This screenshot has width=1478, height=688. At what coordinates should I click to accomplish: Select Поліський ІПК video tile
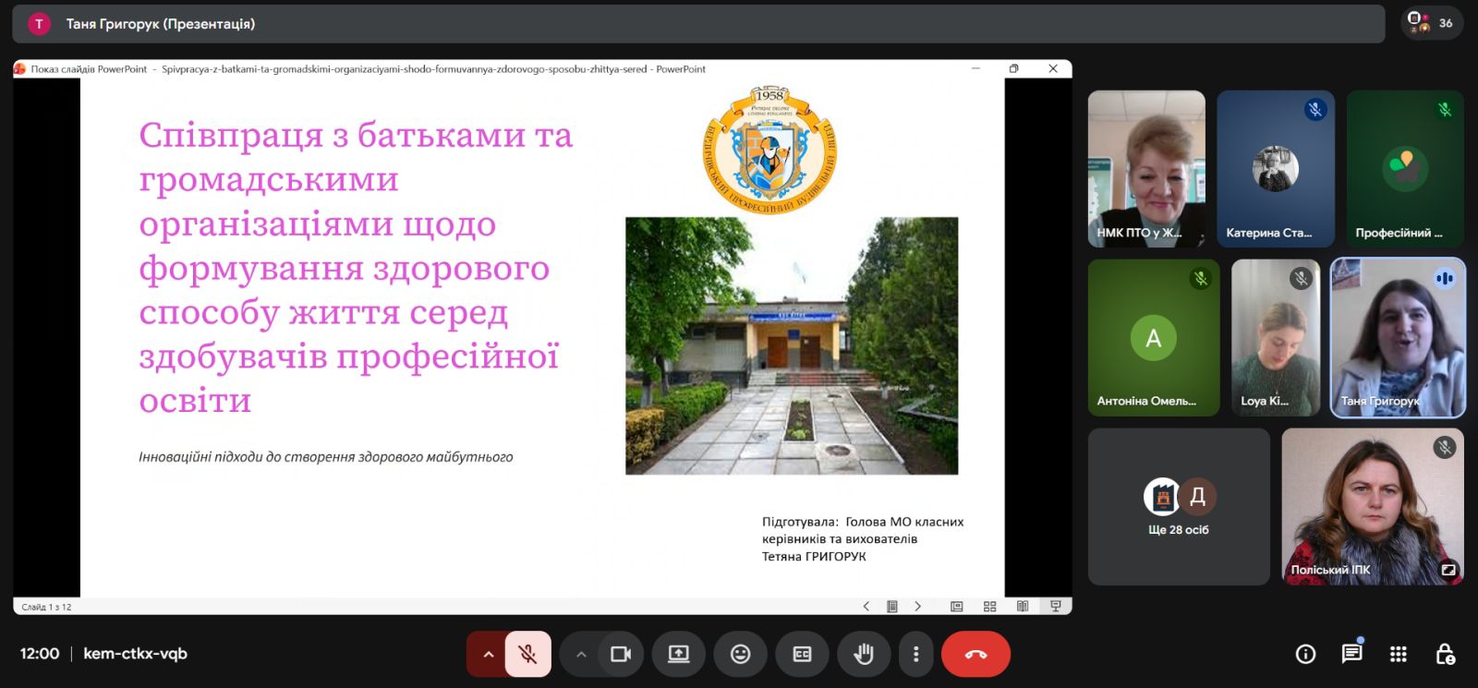click(x=1372, y=506)
